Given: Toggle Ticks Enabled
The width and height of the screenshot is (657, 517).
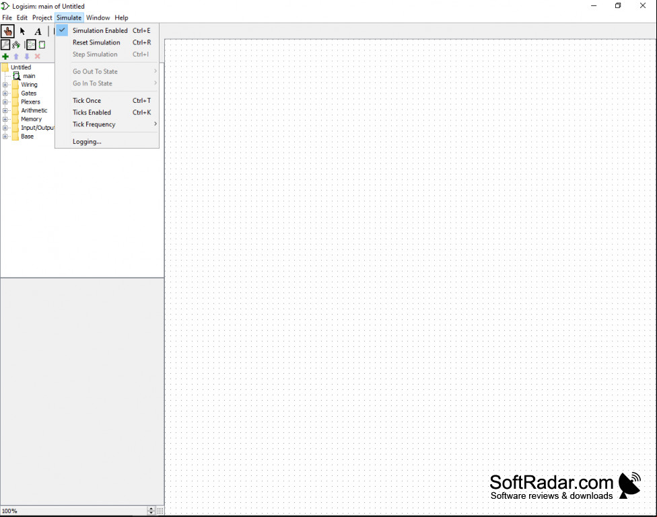Looking at the screenshot, I should click(107, 112).
